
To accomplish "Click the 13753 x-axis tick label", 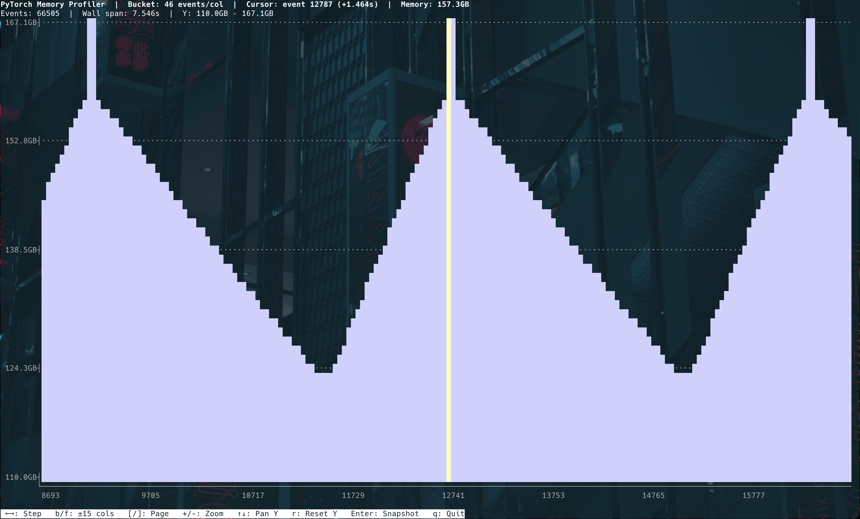I will 553,495.
